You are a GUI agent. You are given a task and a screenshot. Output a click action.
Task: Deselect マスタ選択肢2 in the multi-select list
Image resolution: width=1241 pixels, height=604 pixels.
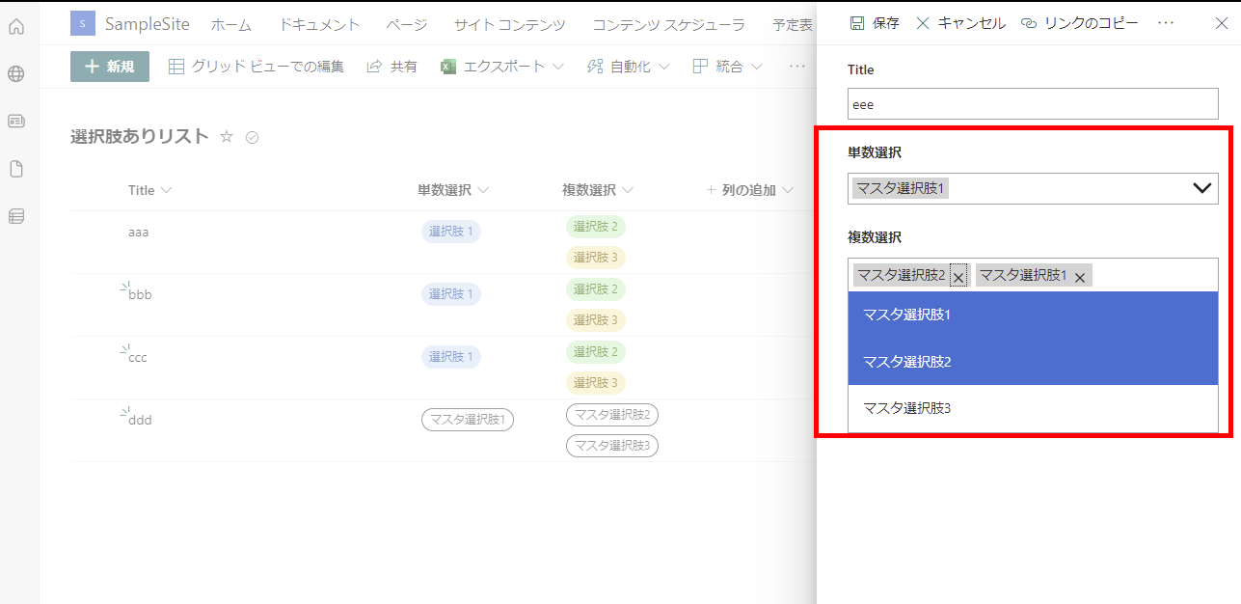click(x=1033, y=362)
